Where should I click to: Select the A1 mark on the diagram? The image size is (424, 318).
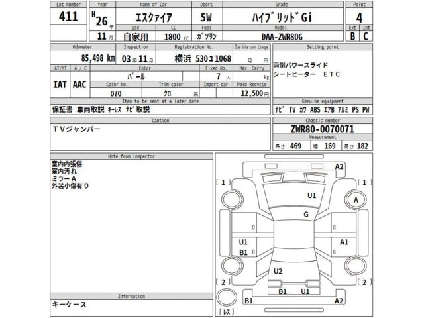click(x=344, y=242)
